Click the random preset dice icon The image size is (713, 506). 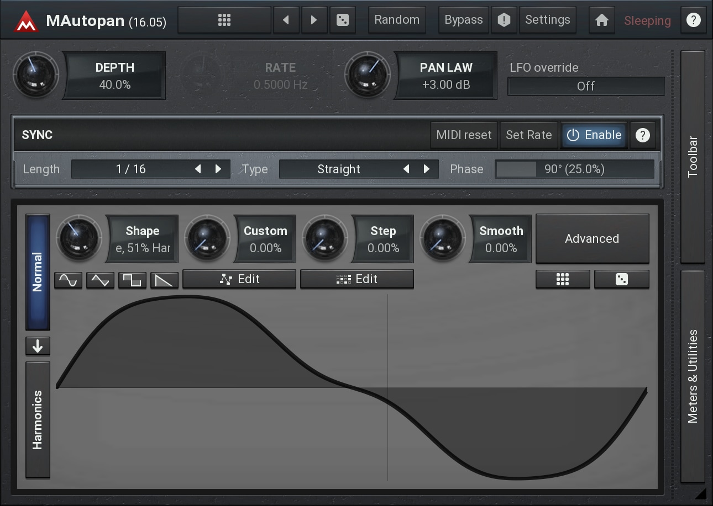click(x=343, y=20)
